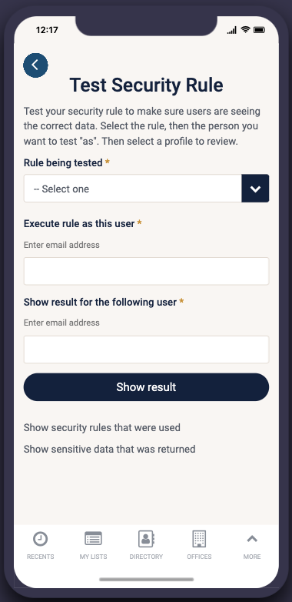Click the cellular signal icon
The image size is (292, 602).
point(232,30)
